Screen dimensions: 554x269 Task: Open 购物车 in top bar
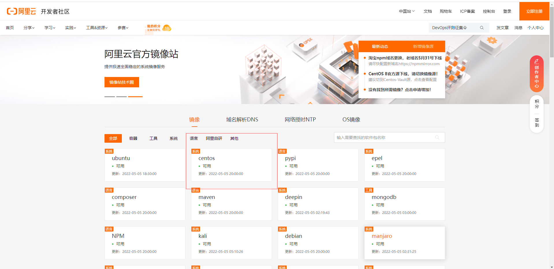446,11
